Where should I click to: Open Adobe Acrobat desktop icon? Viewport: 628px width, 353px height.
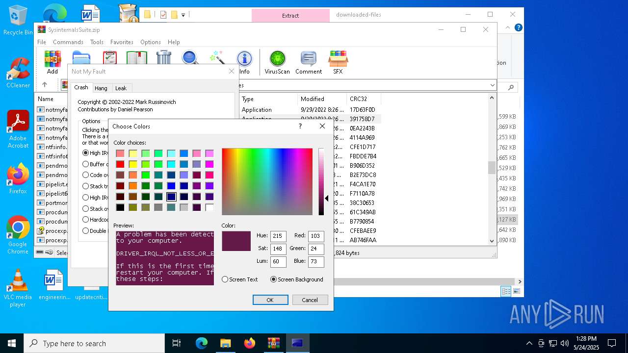(18, 129)
